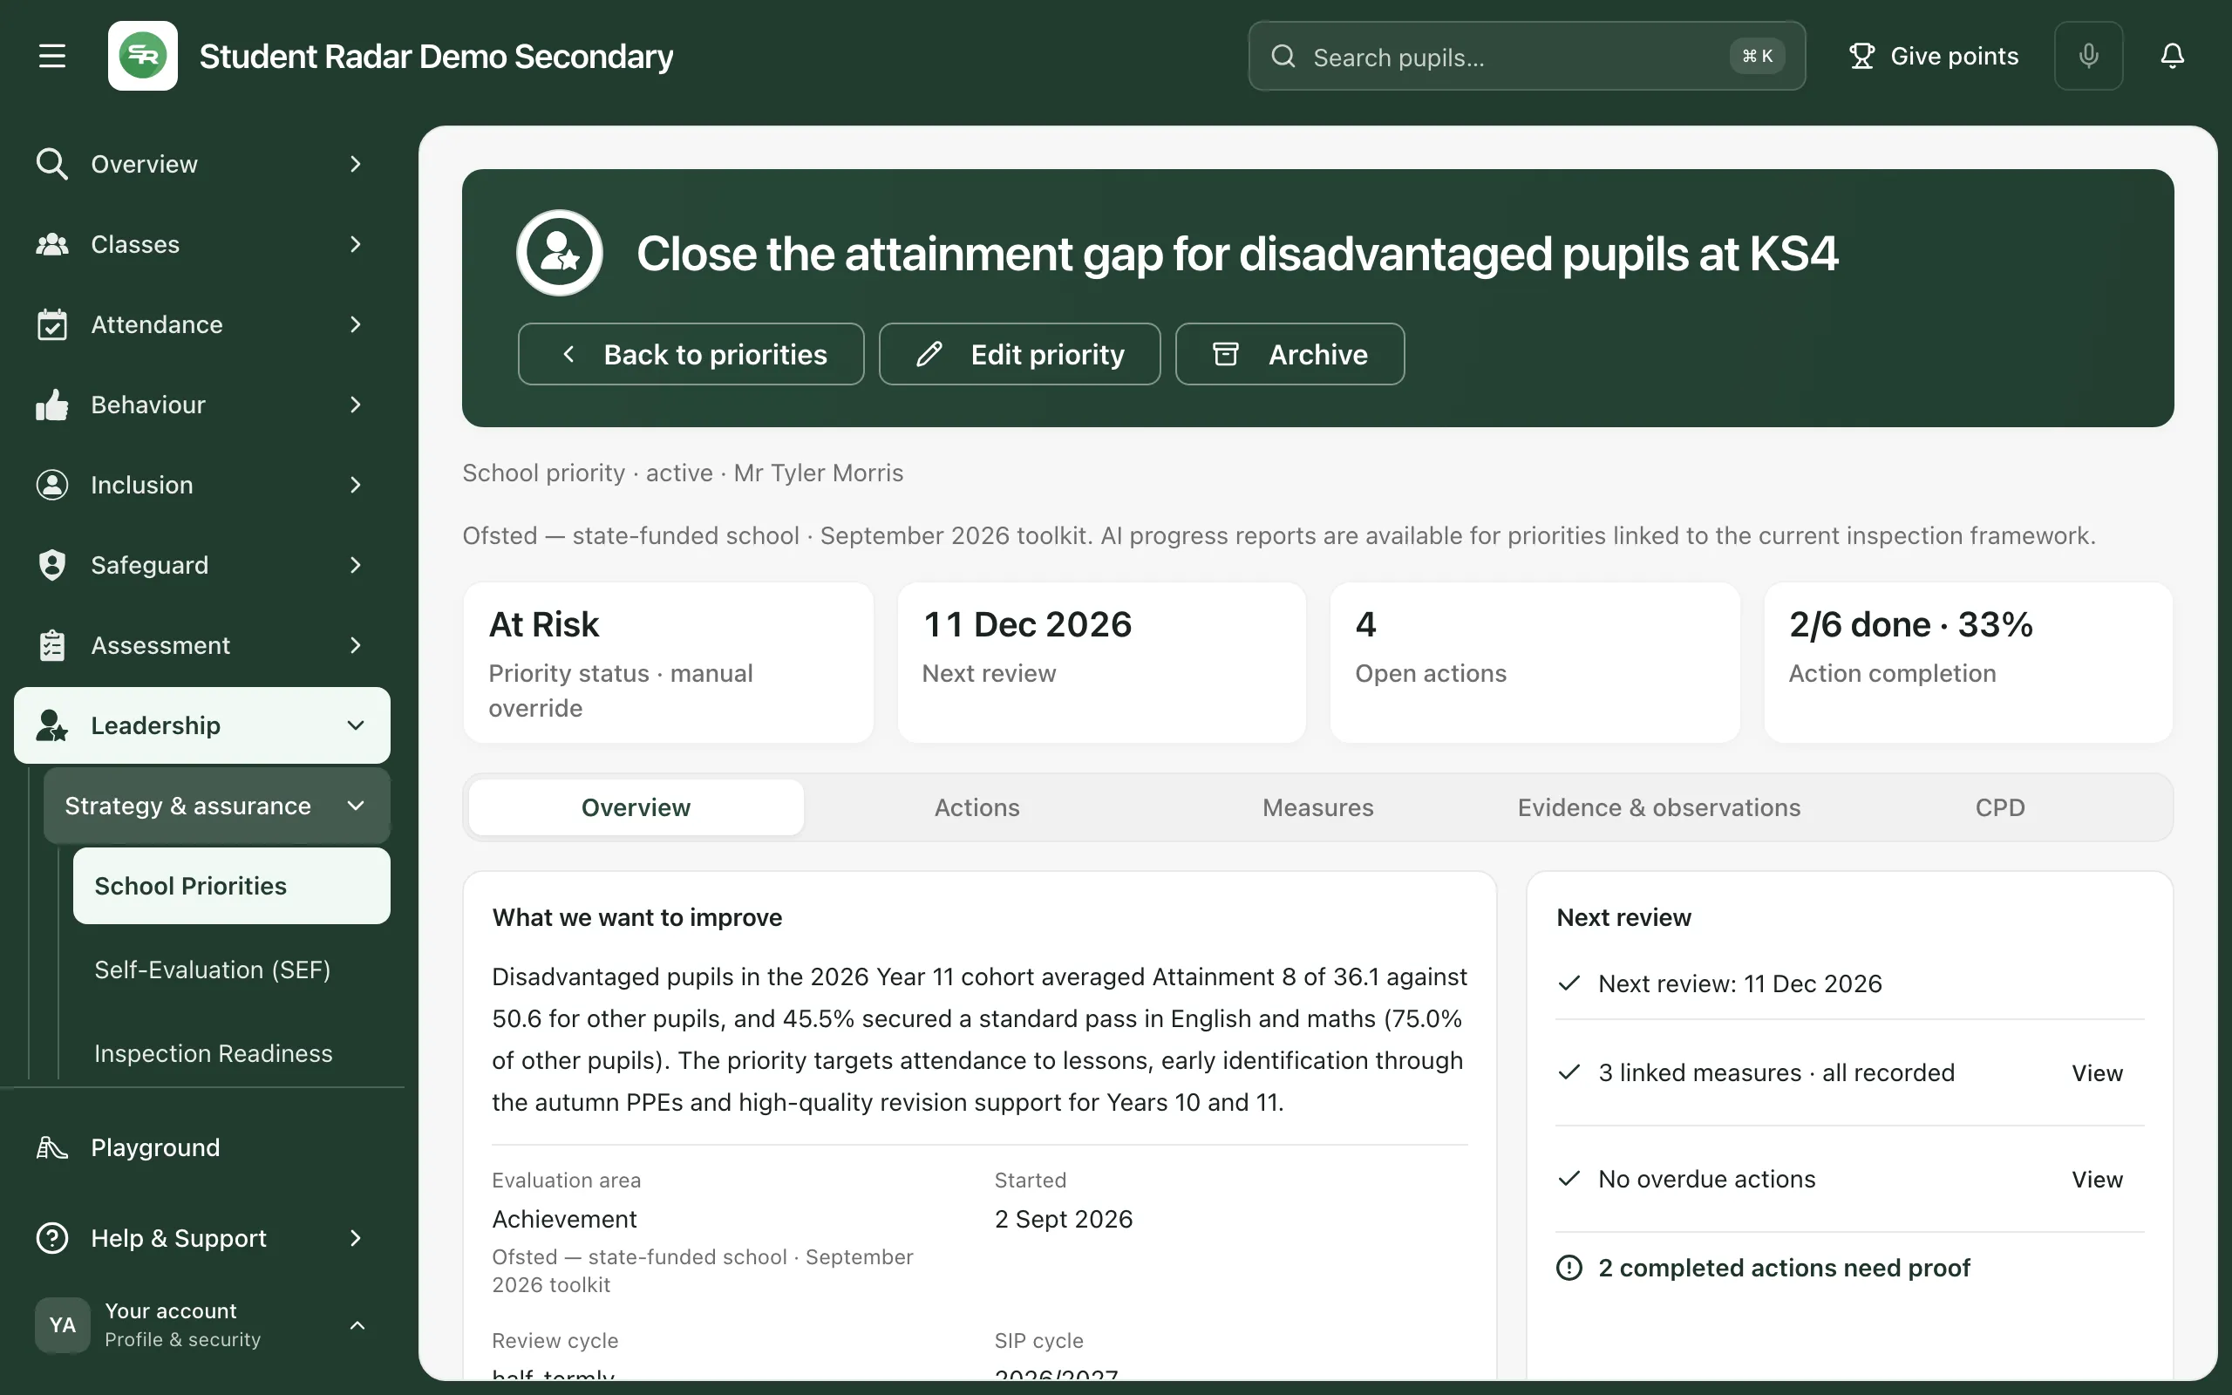Click the Give points trophy button
Screen dimensions: 2232x1395
tap(1933, 57)
